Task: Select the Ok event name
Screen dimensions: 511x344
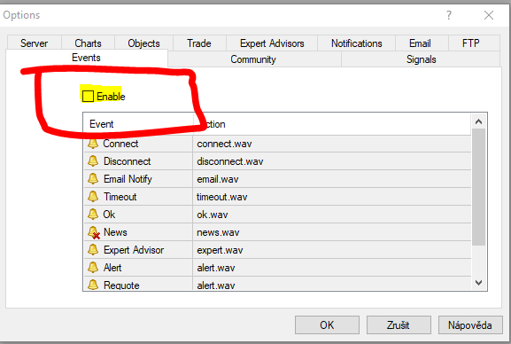Action: pyautogui.click(x=109, y=215)
